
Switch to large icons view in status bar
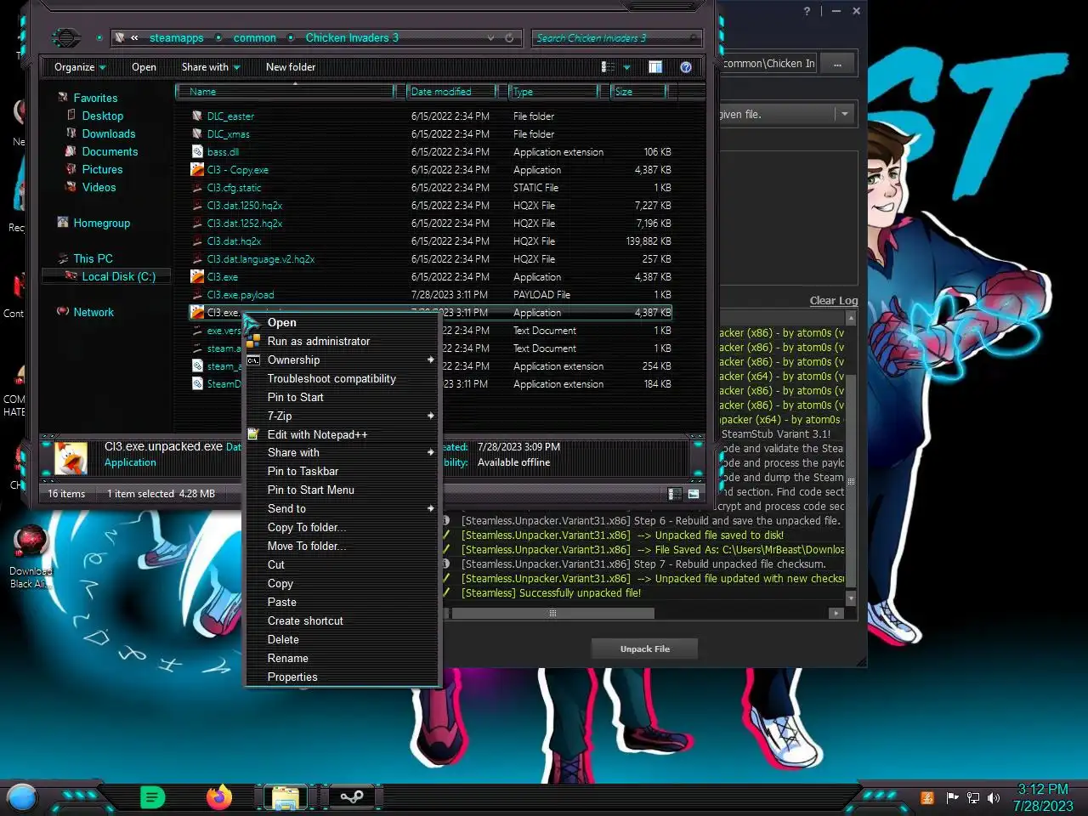pyautogui.click(x=694, y=494)
